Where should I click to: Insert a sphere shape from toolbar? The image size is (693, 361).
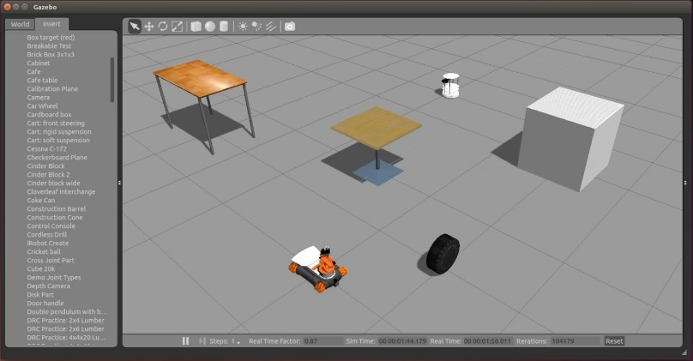click(209, 27)
